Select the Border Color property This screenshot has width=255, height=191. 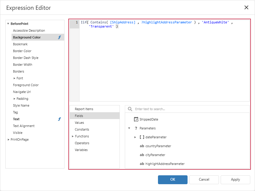pos(38,51)
